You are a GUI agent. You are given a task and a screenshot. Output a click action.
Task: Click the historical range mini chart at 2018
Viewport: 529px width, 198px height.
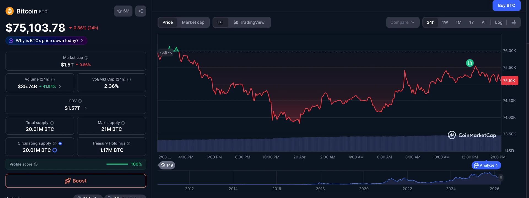click(x=320, y=178)
